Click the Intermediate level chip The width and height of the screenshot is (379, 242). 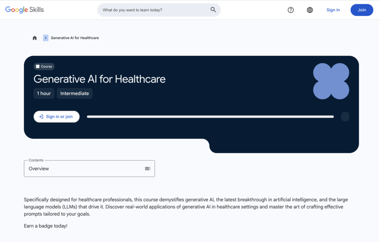[x=74, y=93]
